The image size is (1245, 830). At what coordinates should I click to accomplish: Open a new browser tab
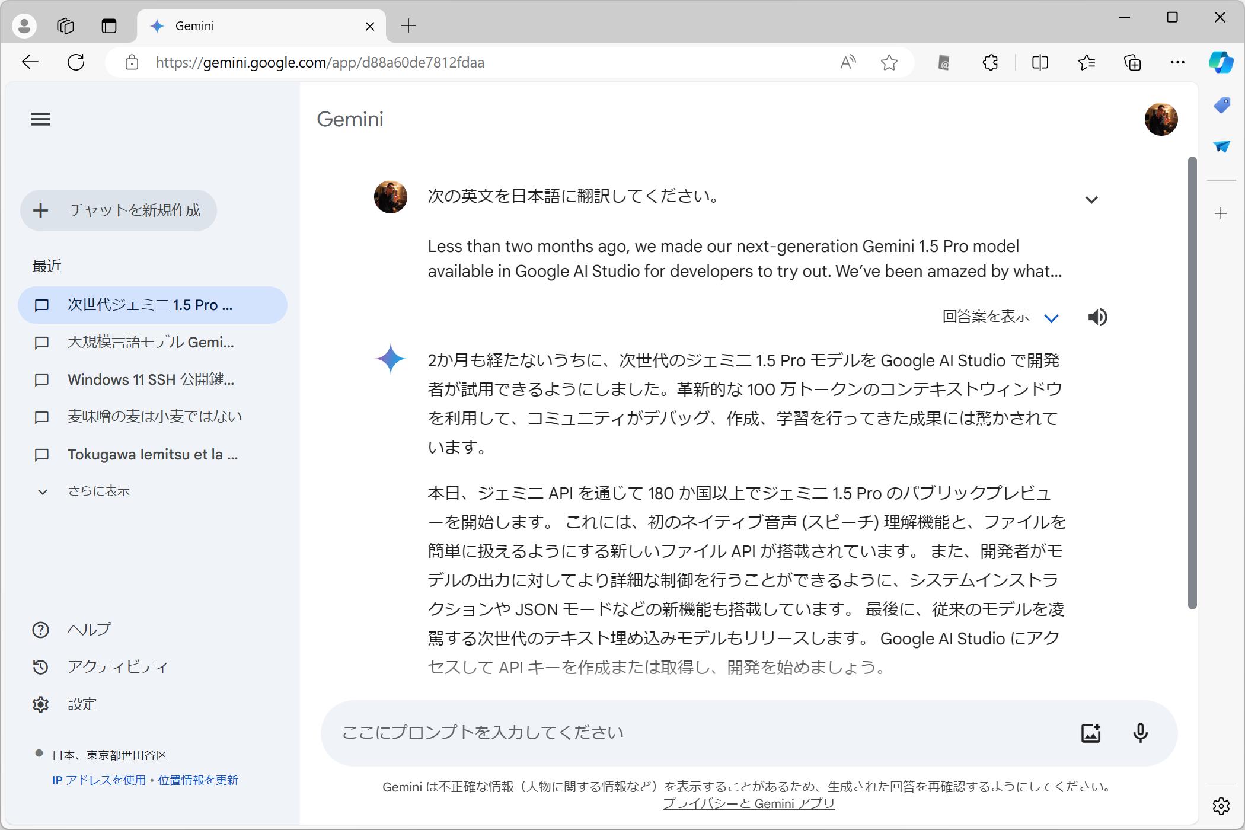click(x=408, y=25)
